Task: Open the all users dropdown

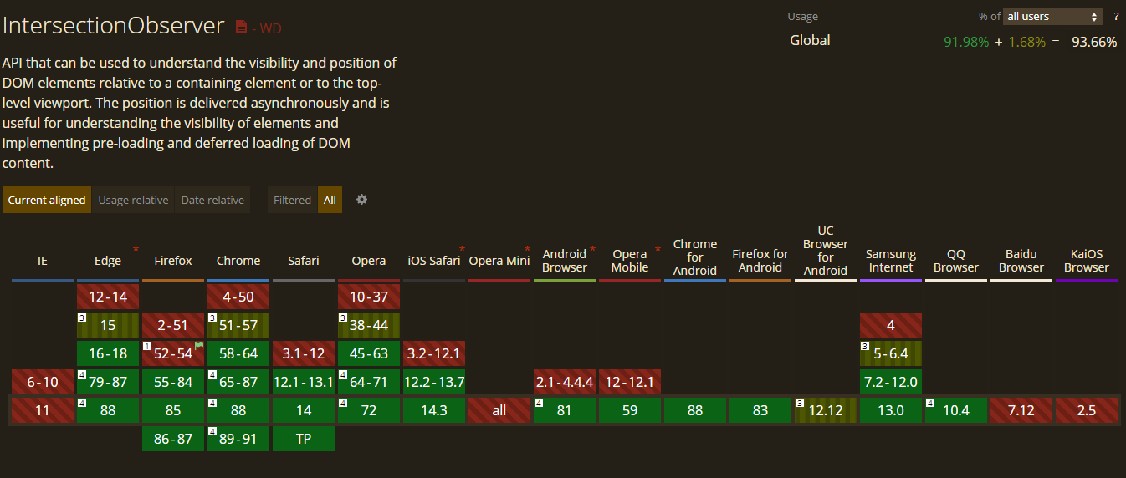Action: click(x=1053, y=16)
